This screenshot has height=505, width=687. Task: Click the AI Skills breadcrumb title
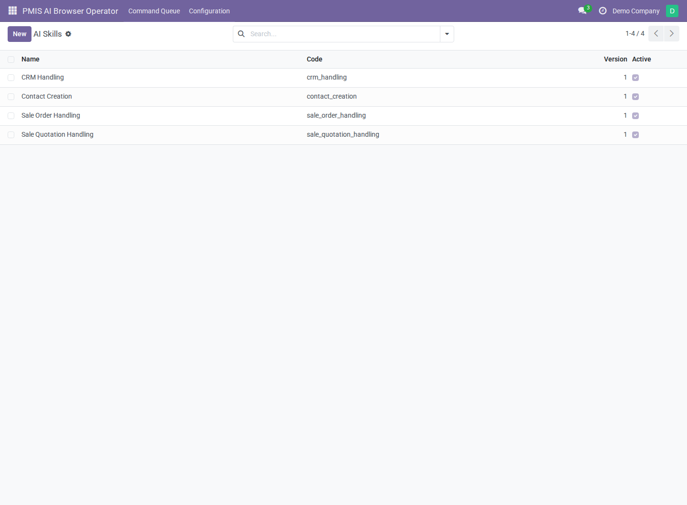[48, 34]
